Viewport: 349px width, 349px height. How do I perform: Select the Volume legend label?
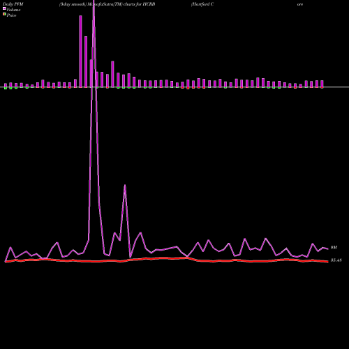[x=13, y=10]
